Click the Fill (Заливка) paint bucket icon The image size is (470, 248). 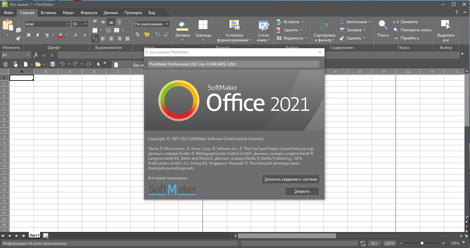[x=182, y=25]
